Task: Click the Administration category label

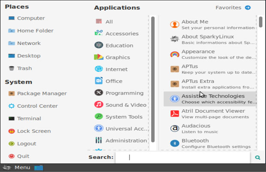Action: 126,140
